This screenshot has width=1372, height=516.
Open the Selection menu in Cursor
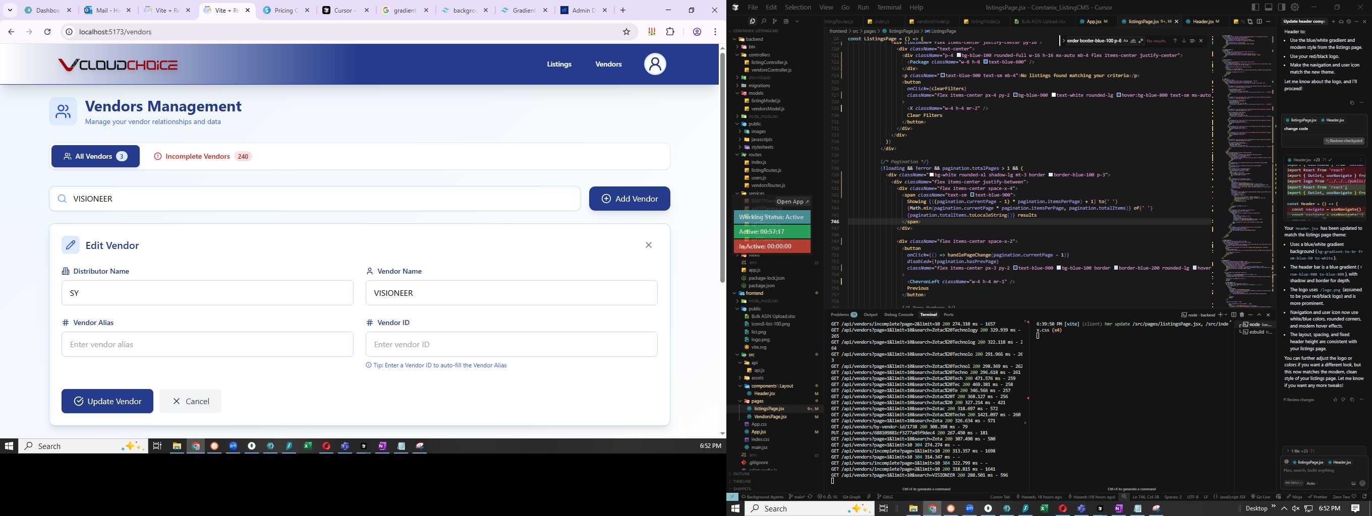[x=798, y=8]
